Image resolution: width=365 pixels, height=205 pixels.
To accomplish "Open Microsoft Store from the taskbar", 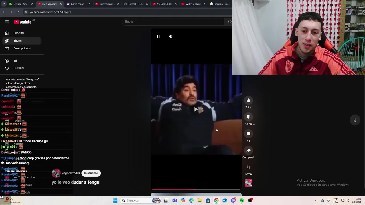I will pos(208,200).
